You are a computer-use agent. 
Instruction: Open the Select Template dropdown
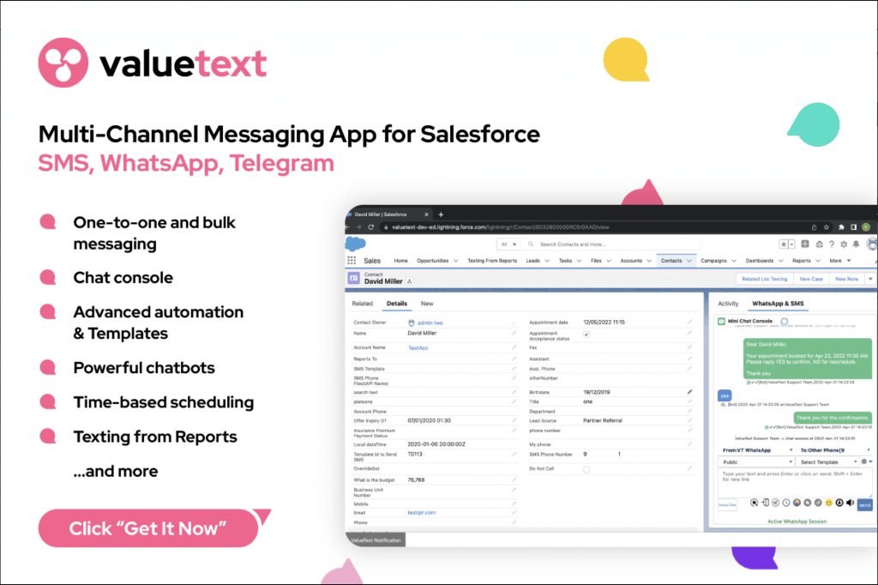point(828,461)
